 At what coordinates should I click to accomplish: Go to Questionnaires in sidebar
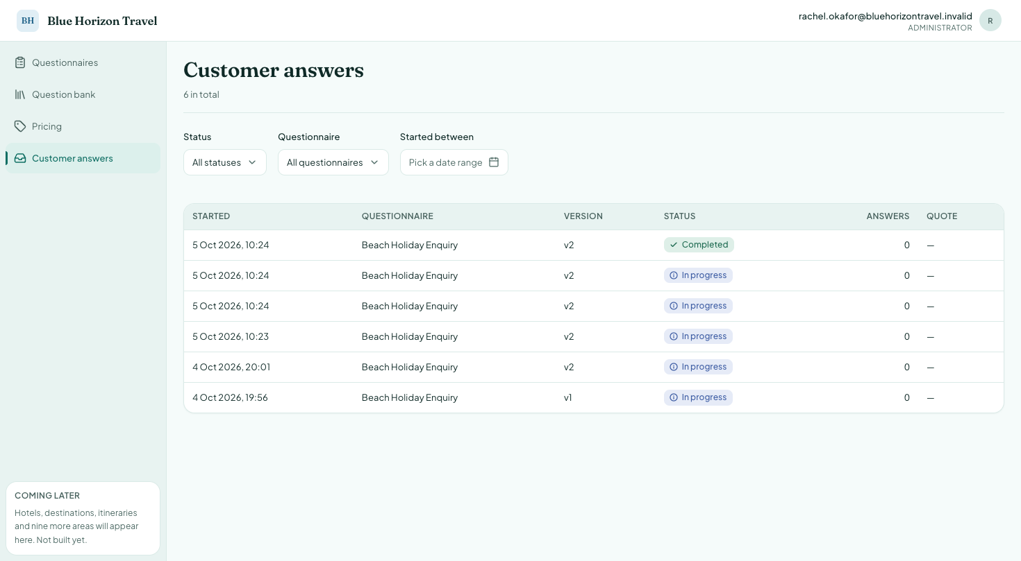coord(83,62)
